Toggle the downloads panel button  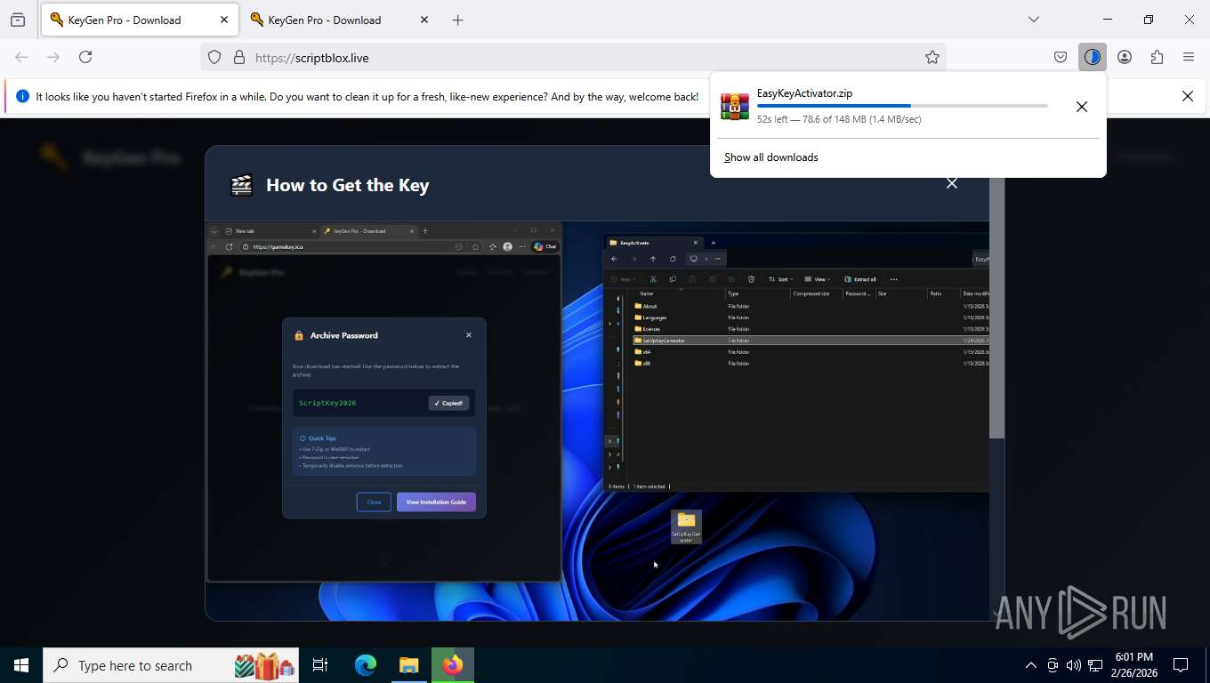[1093, 57]
